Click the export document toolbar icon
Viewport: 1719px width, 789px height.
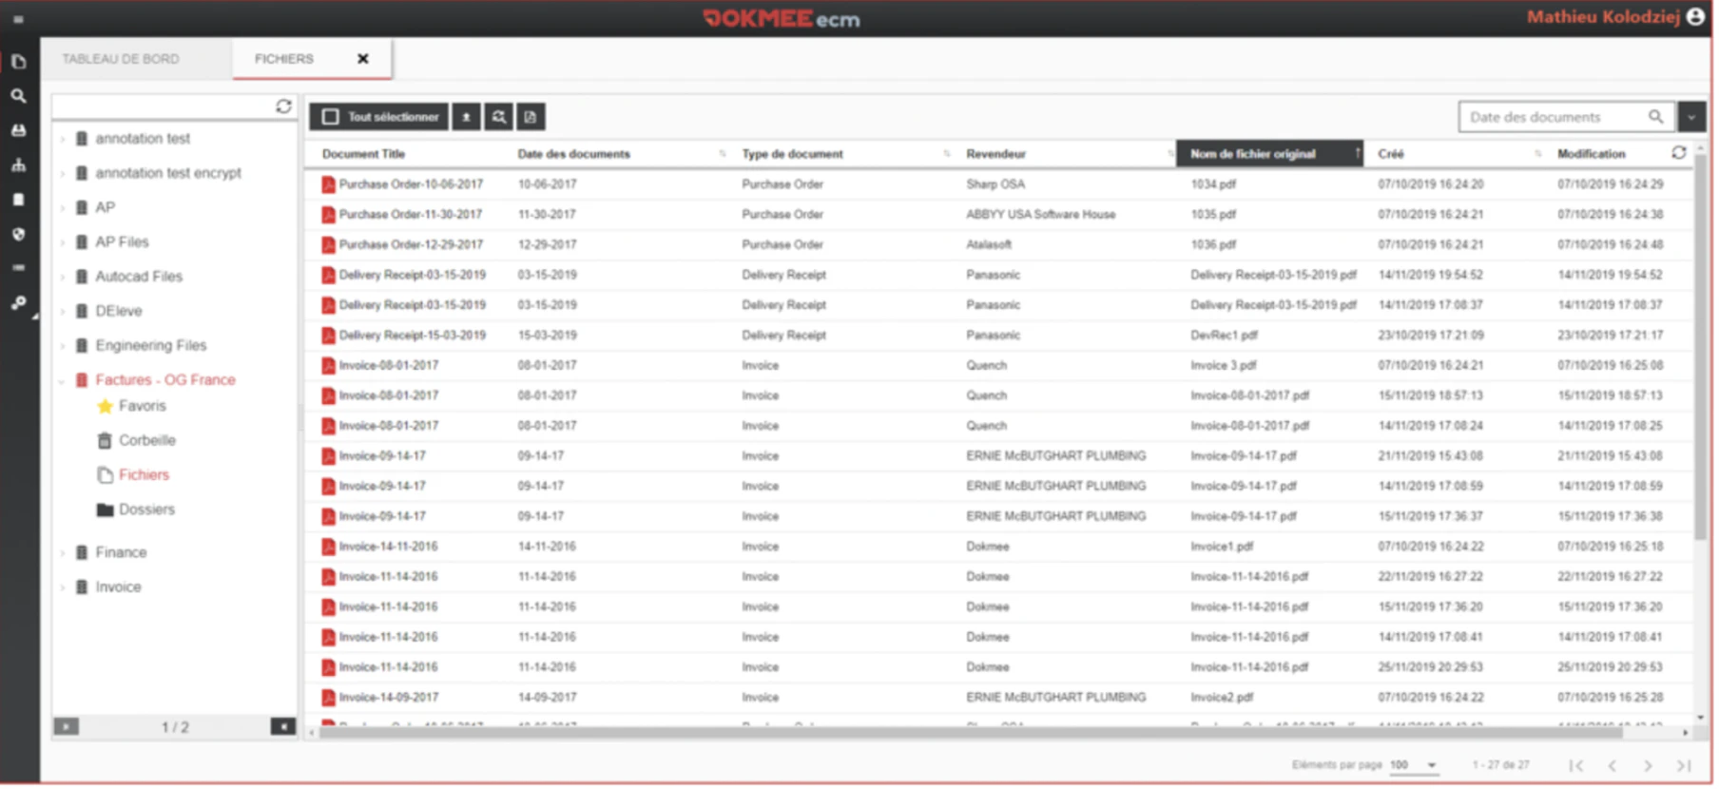point(531,117)
